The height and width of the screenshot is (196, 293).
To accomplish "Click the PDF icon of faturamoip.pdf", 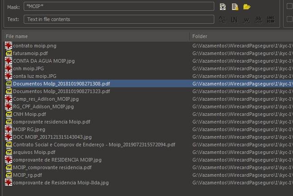I will pyautogui.click(x=8, y=53).
